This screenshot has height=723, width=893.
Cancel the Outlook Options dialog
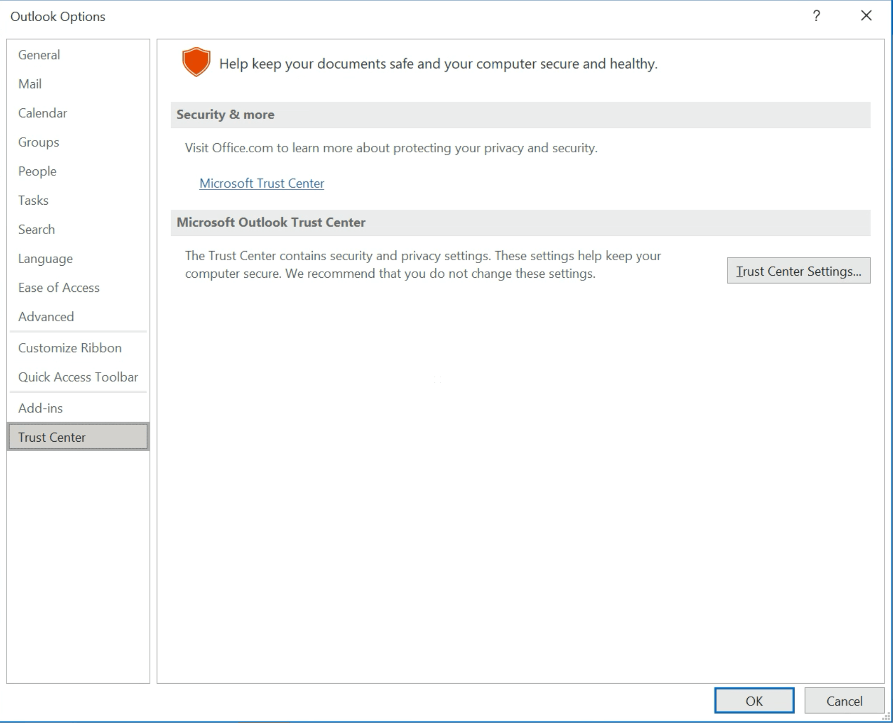844,700
